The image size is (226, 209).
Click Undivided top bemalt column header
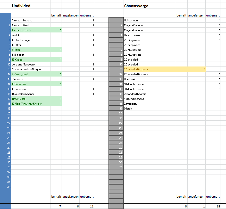[56, 15]
